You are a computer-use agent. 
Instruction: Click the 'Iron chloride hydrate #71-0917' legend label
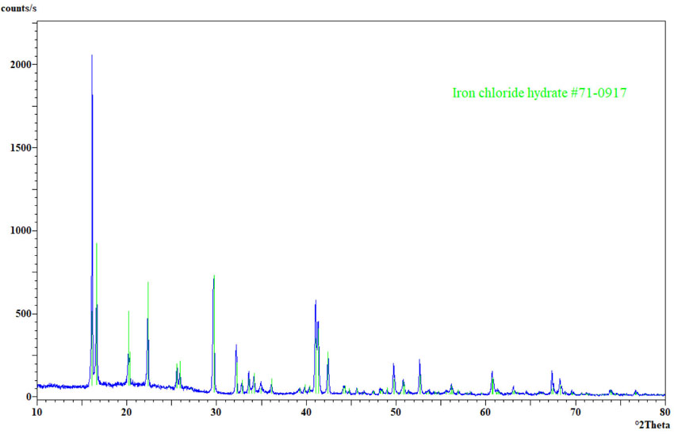[539, 93]
